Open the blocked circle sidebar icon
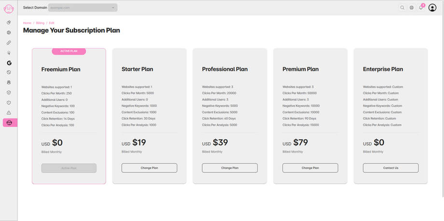Viewport: 444px width, 221px height. [x=9, y=72]
